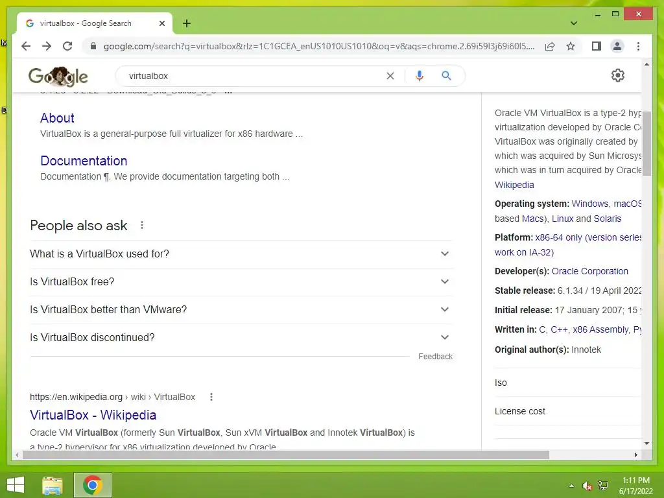Open Chrome side panel
The height and width of the screenshot is (498, 664).
[597, 46]
